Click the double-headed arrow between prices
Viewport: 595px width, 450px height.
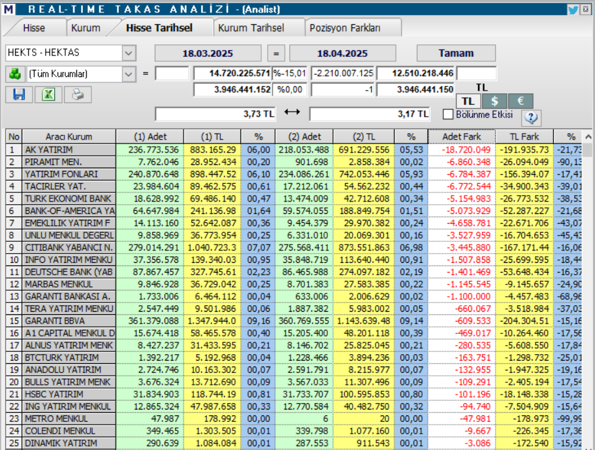(292, 112)
